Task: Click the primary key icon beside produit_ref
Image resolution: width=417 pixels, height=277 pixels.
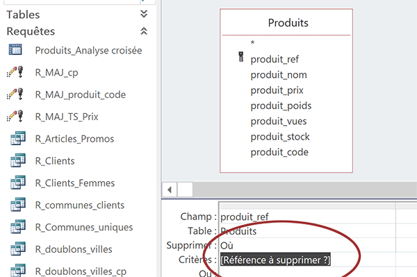Action: coord(241,57)
